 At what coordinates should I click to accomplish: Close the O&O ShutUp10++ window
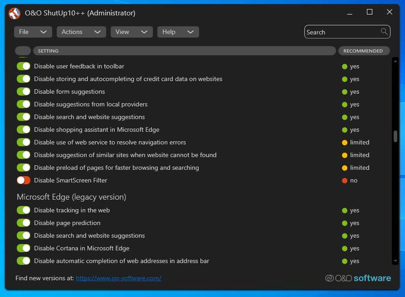[390, 12]
